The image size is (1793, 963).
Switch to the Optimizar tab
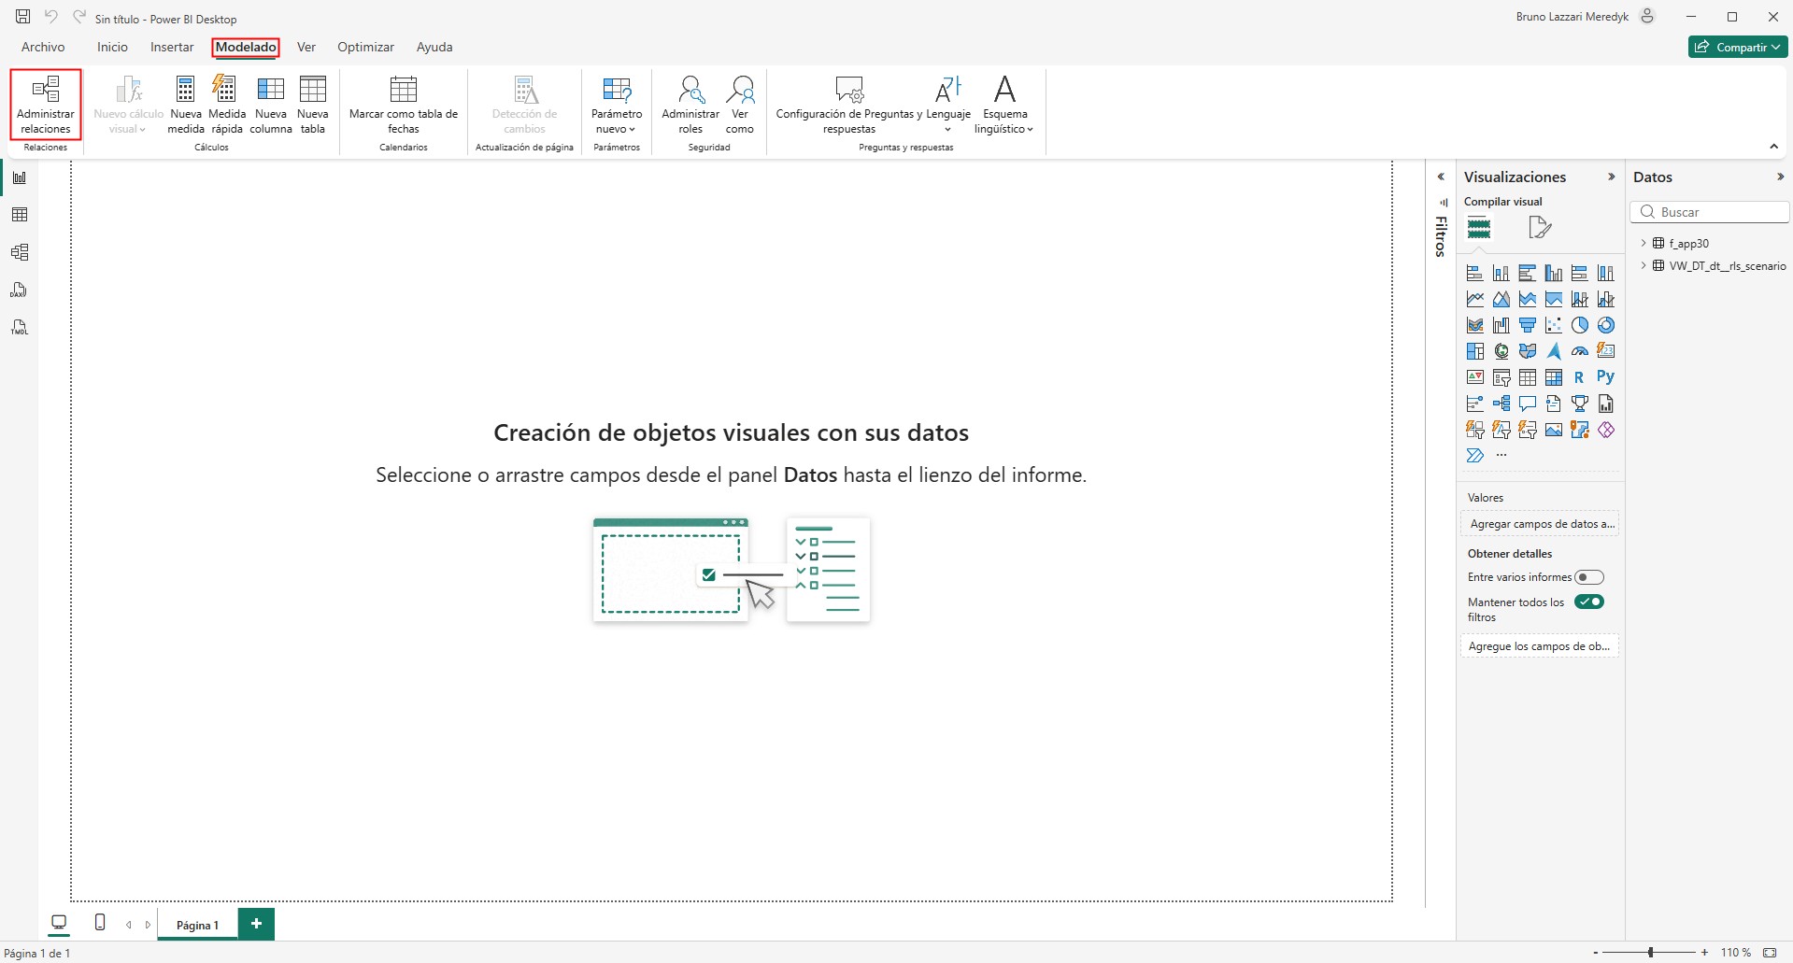[365, 47]
